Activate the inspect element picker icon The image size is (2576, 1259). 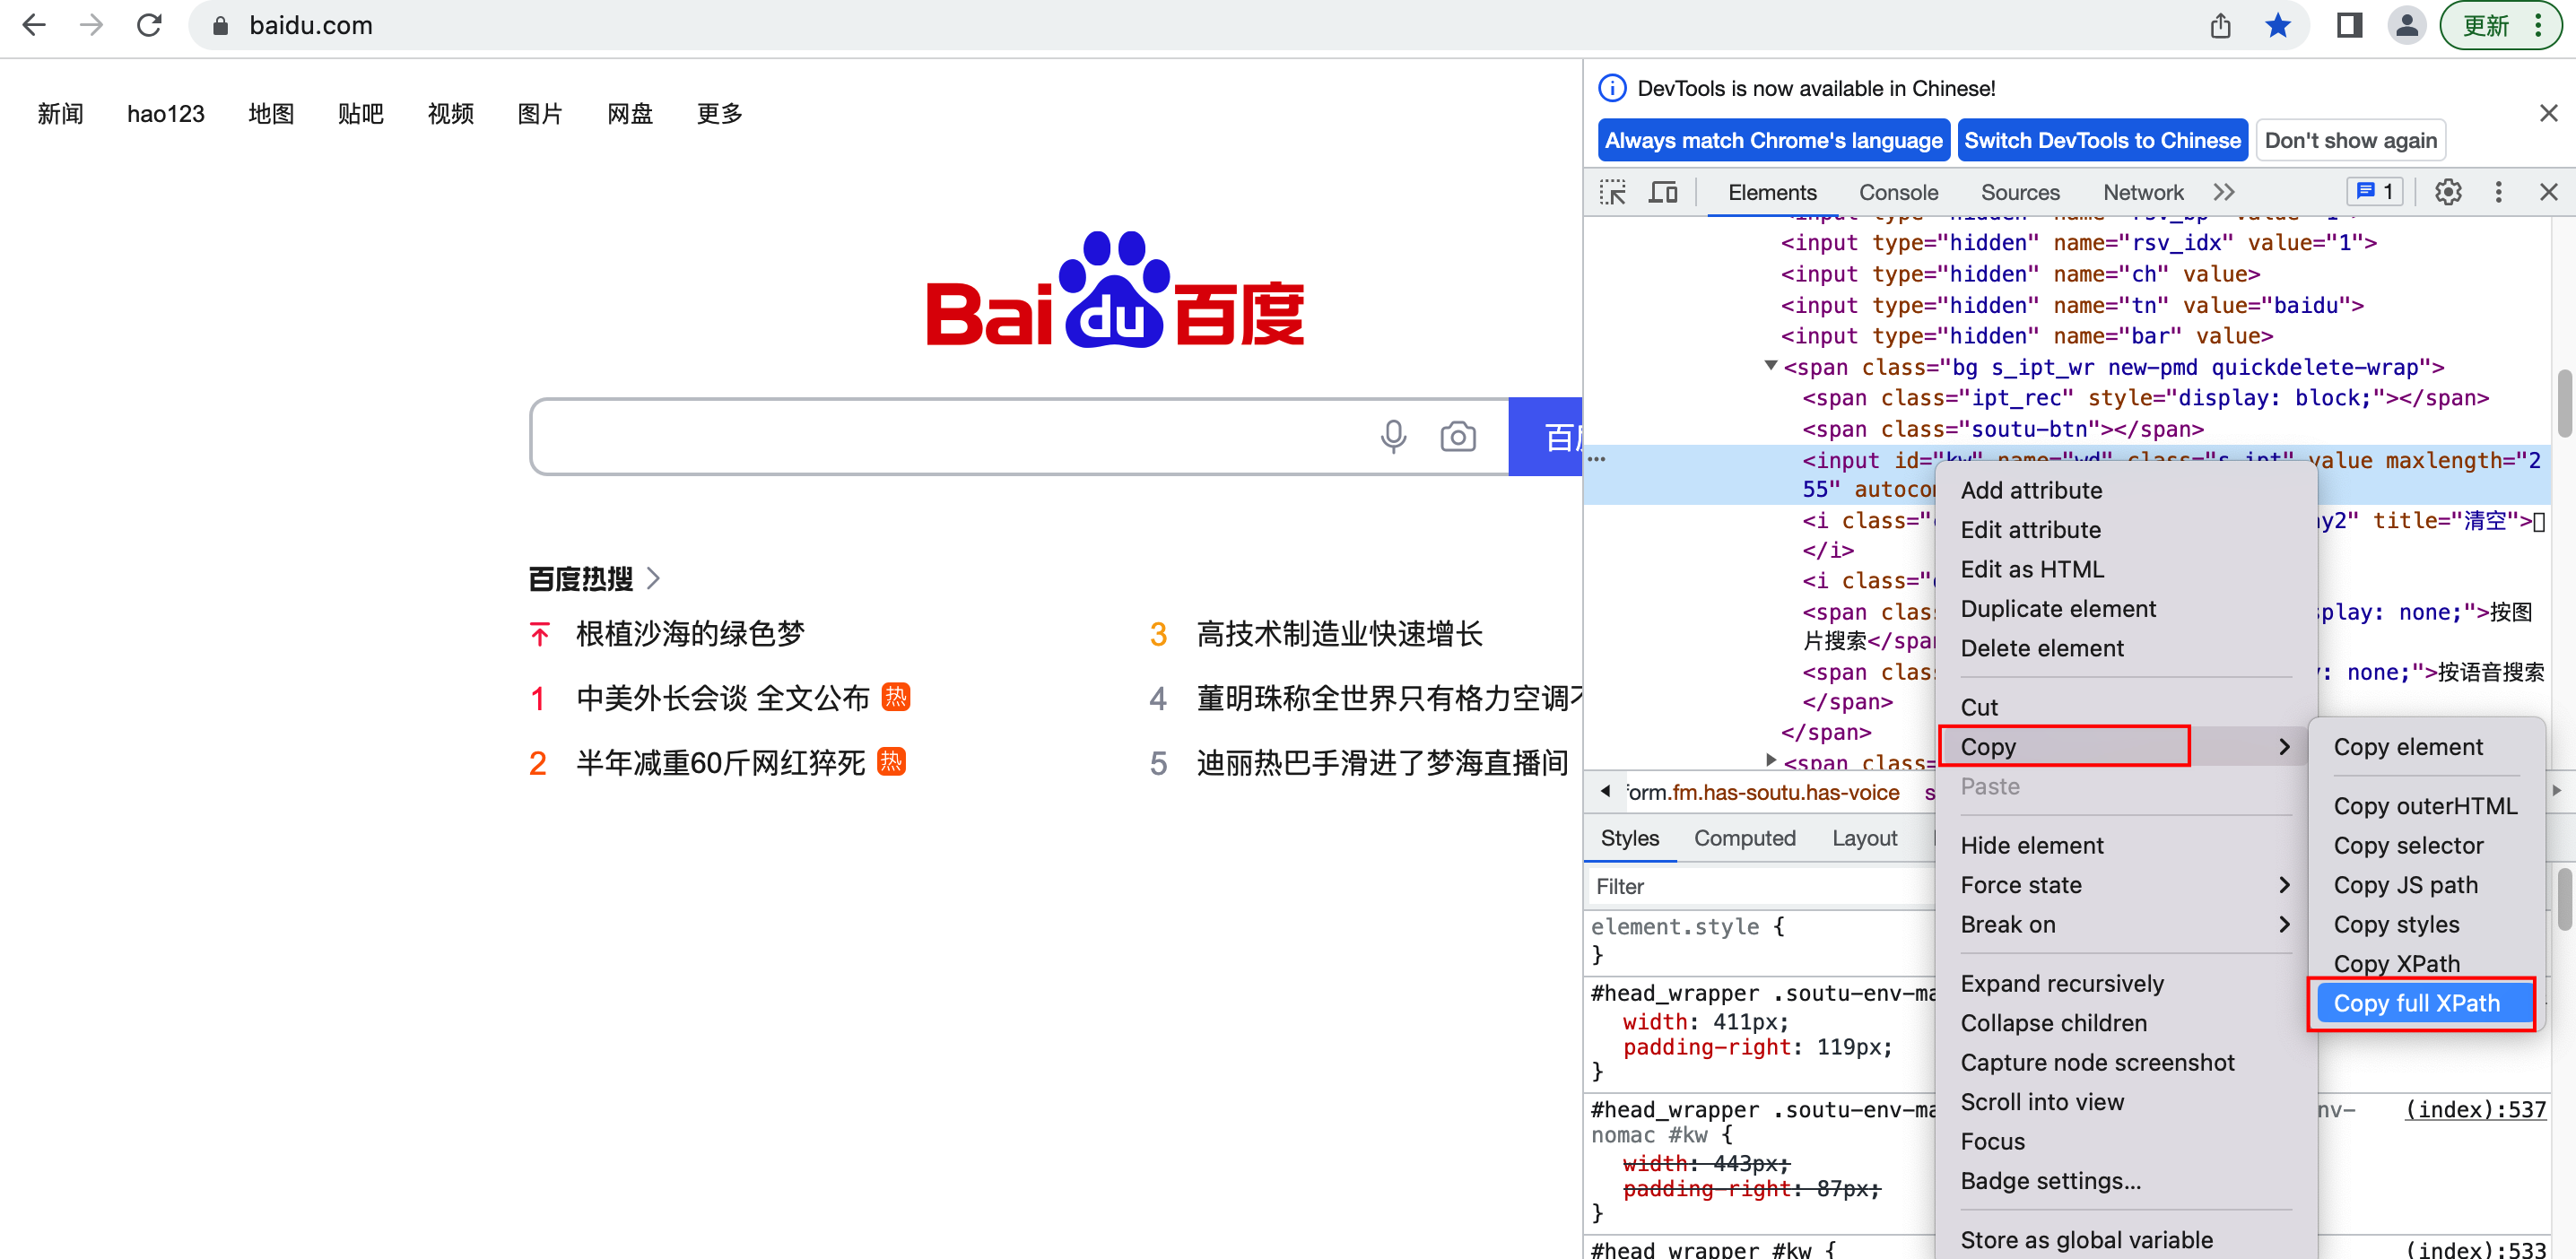tap(1612, 192)
